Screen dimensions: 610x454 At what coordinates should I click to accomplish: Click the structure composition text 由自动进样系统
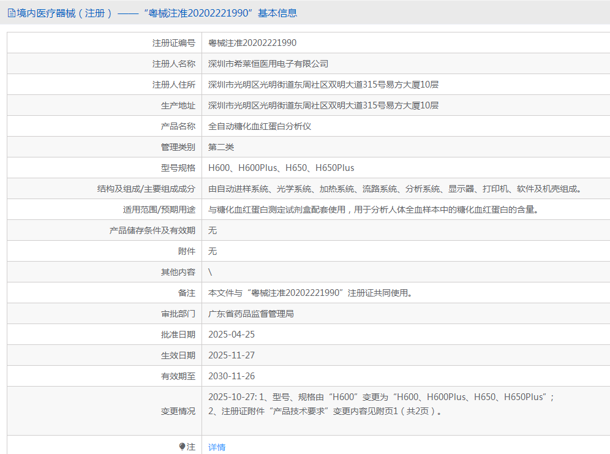238,189
